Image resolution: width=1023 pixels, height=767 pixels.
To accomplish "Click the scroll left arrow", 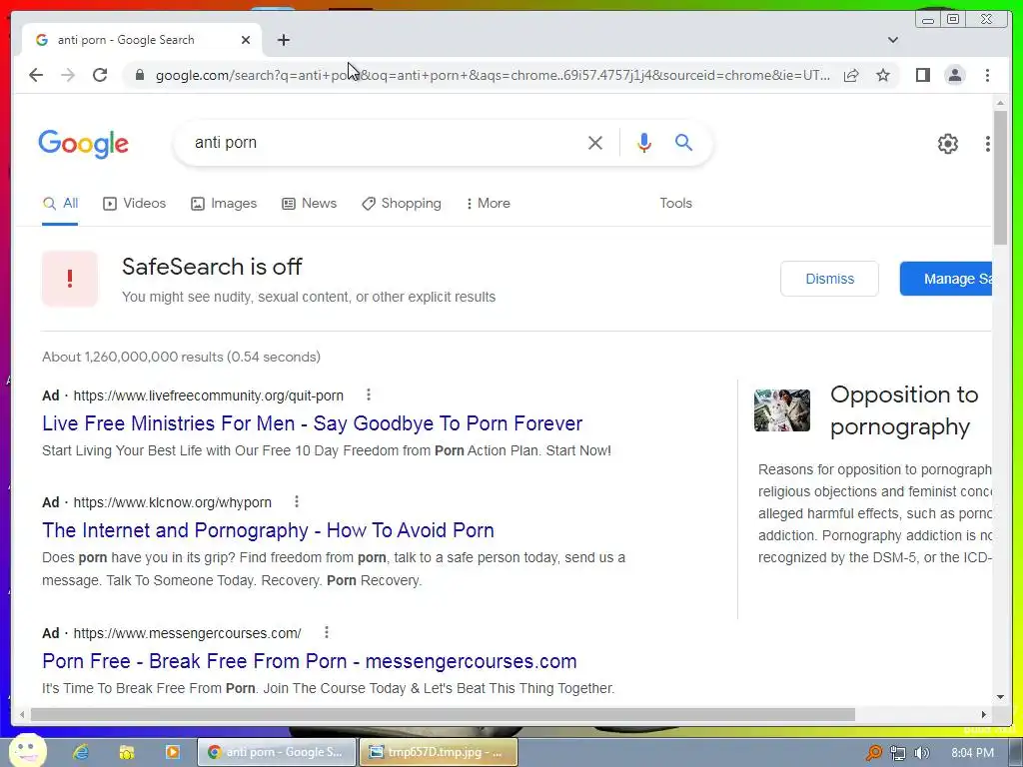I will pyautogui.click(x=22, y=715).
